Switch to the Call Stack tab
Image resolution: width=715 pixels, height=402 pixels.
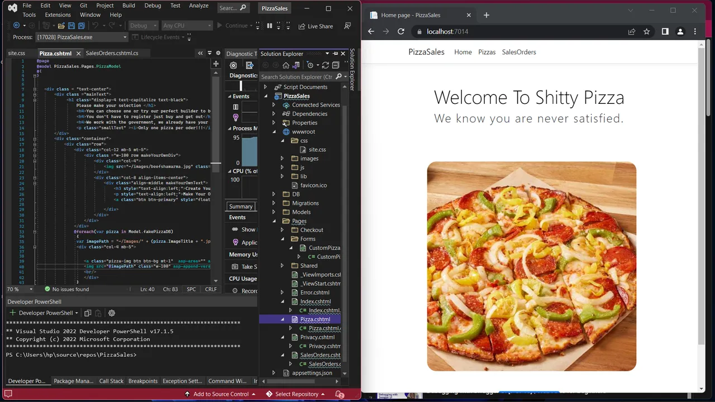pyautogui.click(x=111, y=381)
